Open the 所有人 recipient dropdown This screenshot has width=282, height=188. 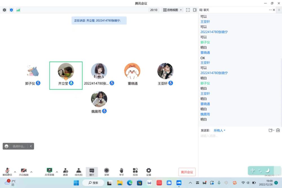(219, 131)
